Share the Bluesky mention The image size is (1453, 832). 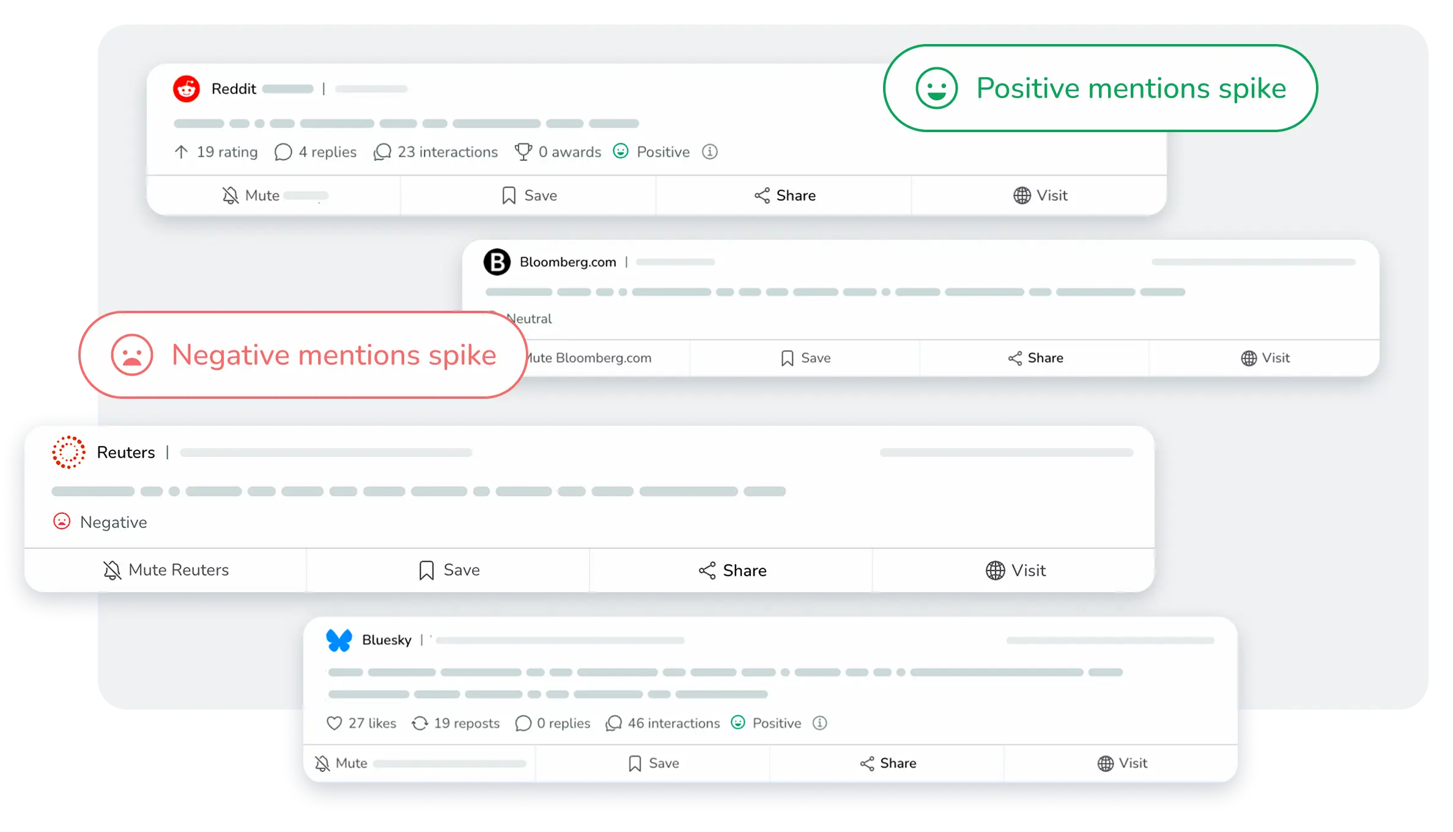pos(888,763)
